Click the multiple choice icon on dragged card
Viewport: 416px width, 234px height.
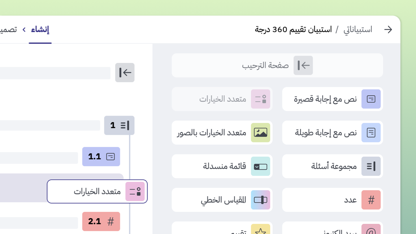click(135, 191)
